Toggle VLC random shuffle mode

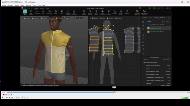[27, 97]
